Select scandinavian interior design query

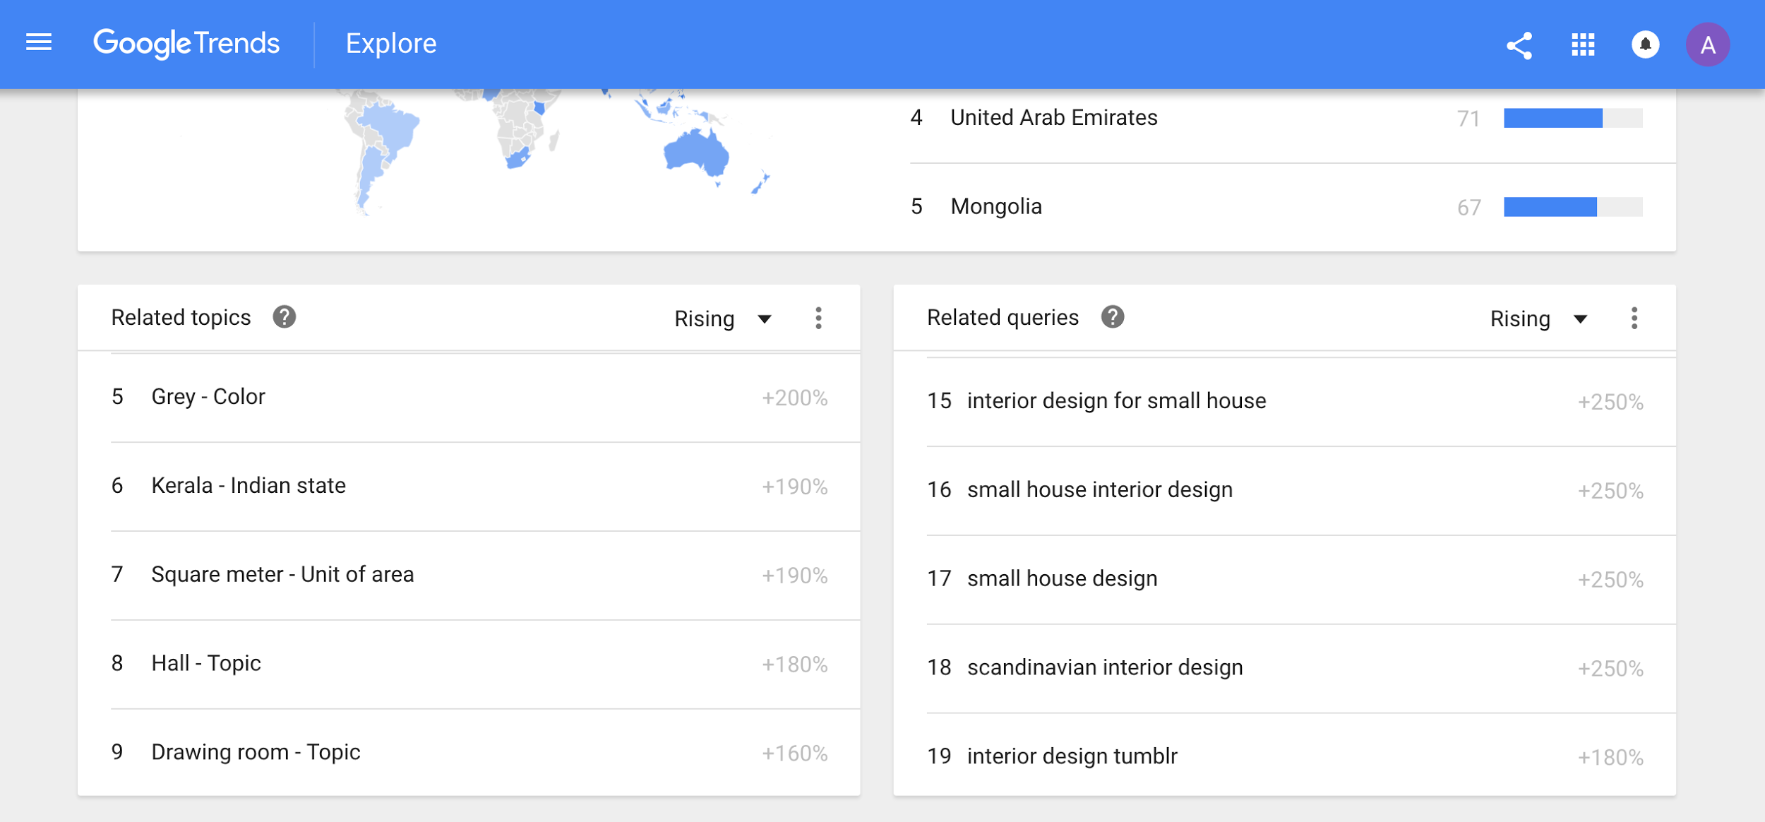[1104, 667]
